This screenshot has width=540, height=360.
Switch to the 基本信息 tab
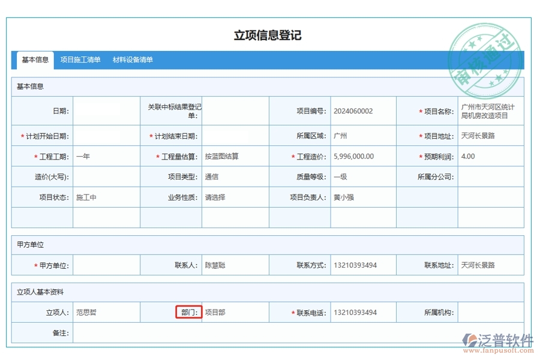coord(33,59)
